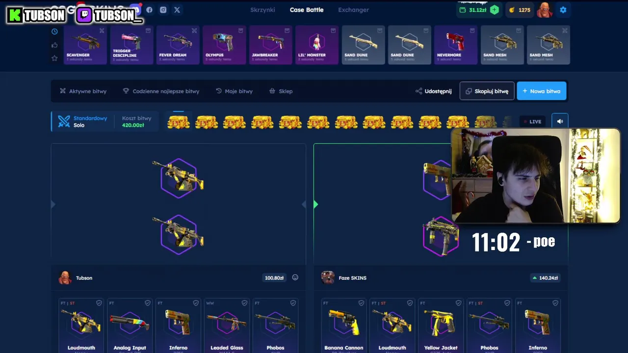Open the X (Twitter) social link icon

click(x=177, y=10)
